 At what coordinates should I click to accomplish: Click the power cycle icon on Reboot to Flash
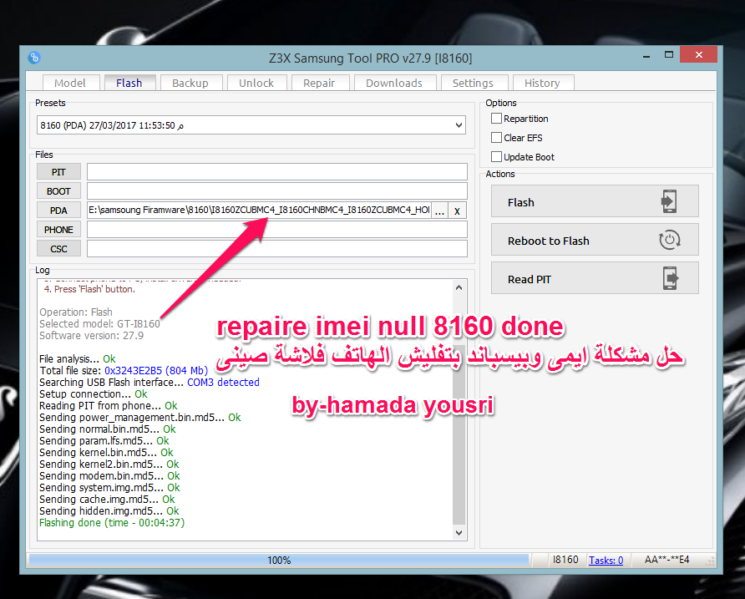click(670, 240)
